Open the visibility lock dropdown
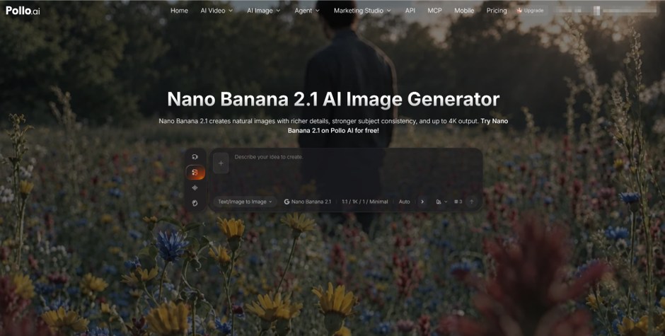 pos(441,202)
